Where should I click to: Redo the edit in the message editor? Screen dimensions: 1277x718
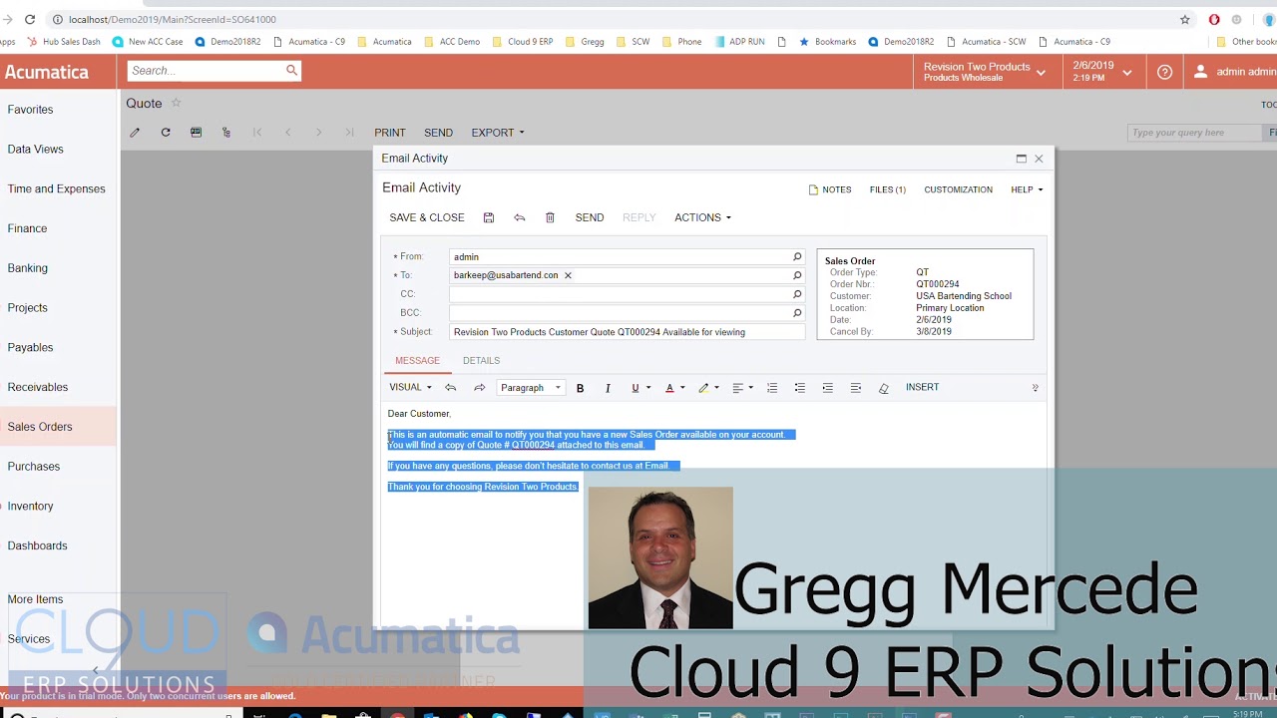(x=479, y=388)
